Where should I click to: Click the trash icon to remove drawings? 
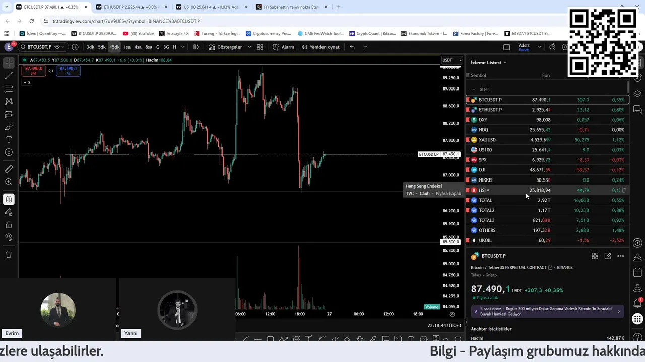tap(9, 254)
